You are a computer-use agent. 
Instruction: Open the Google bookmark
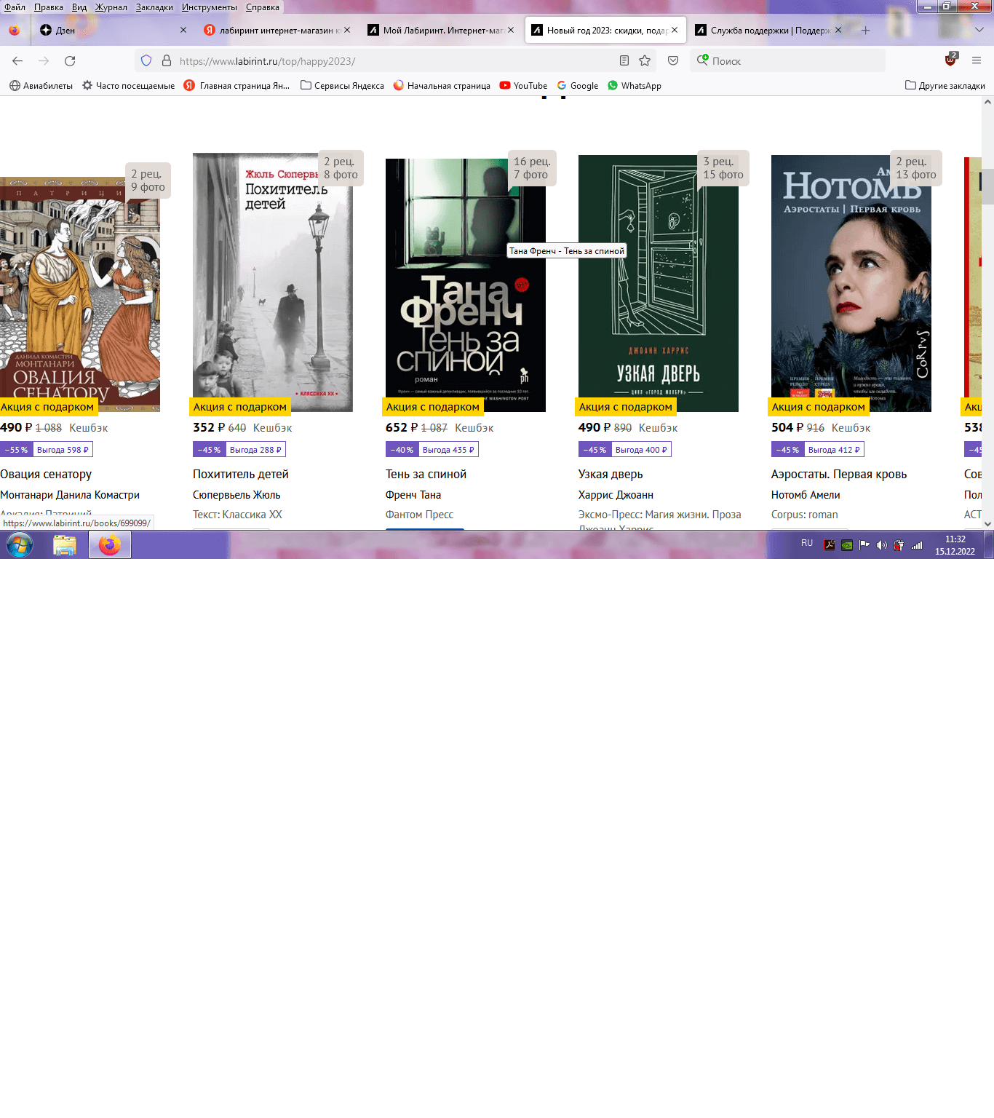coord(578,86)
